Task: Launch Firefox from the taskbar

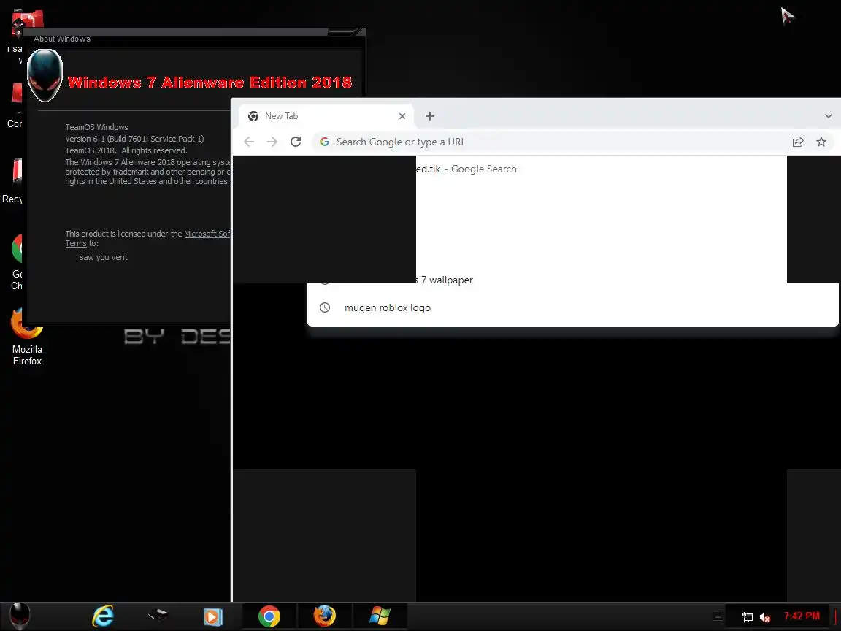Action: coord(324,616)
